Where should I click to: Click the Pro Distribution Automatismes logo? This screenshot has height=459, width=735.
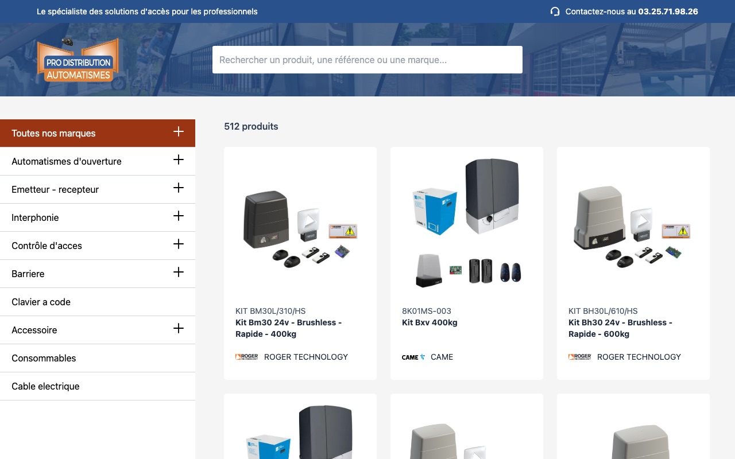(x=78, y=60)
